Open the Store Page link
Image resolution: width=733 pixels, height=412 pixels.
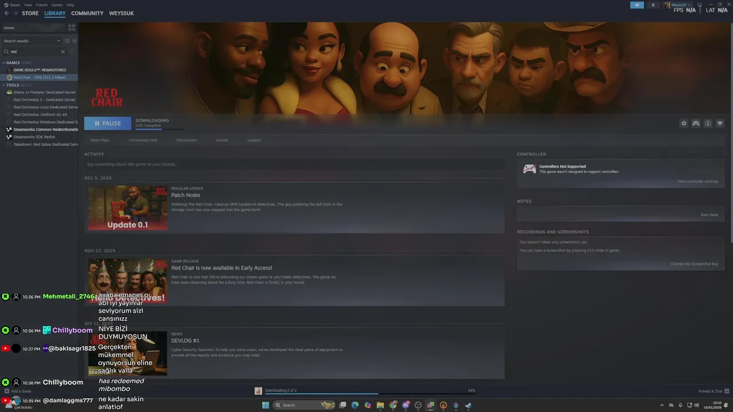coord(100,140)
